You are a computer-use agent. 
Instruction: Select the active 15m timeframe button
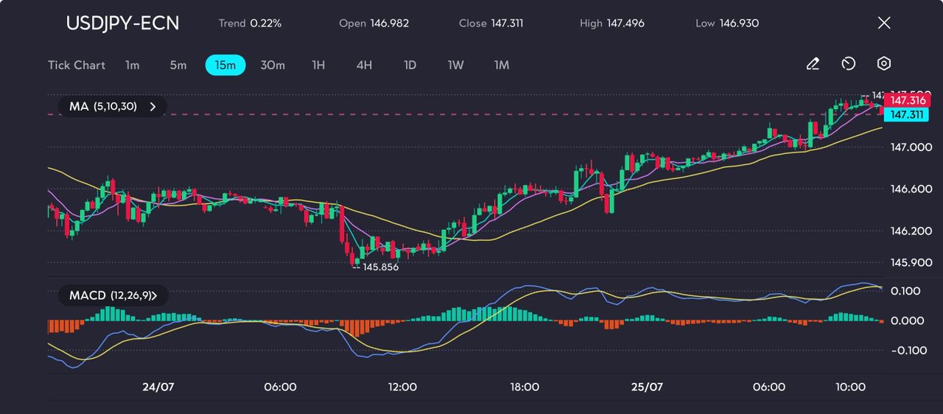225,65
